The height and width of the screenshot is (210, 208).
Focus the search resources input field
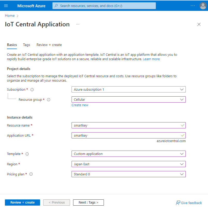click(x=104, y=6)
